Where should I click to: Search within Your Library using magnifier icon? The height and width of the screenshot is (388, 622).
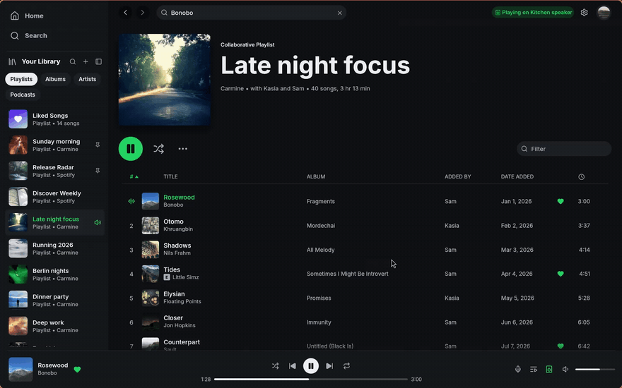(x=73, y=62)
